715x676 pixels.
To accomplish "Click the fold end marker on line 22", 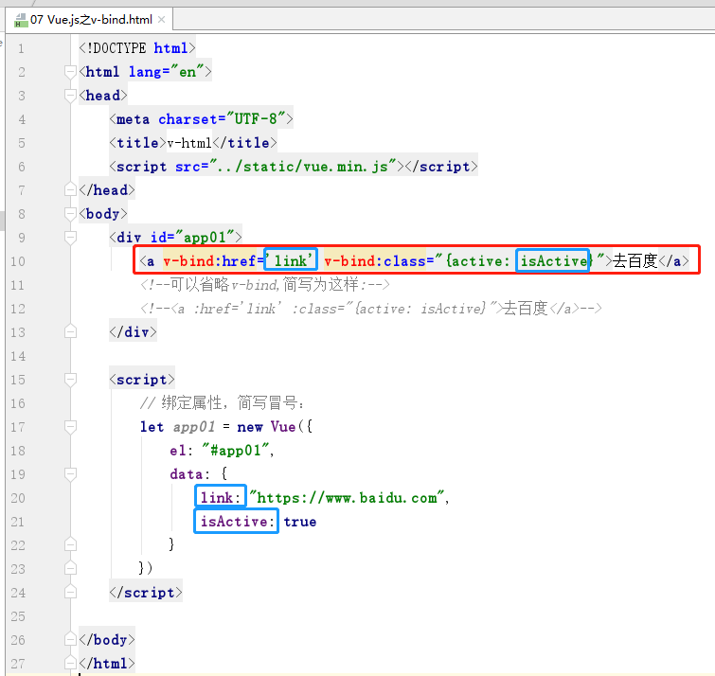I will point(70,544).
